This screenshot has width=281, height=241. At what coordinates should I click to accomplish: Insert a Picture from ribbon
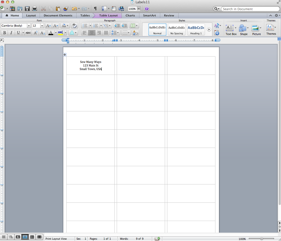tap(256, 30)
